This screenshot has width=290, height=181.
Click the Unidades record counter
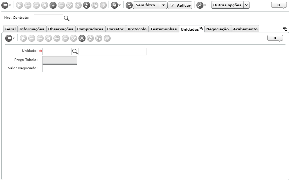tap(275, 38)
